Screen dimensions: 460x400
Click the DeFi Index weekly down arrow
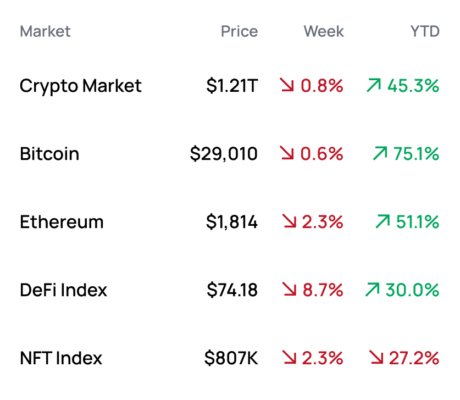290,290
